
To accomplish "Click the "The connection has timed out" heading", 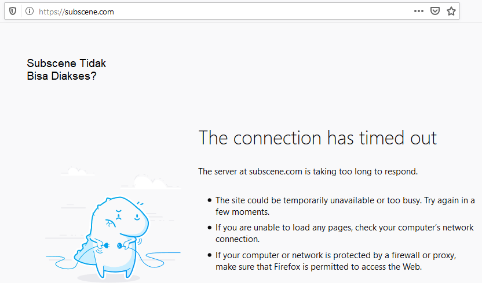I will 317,138.
